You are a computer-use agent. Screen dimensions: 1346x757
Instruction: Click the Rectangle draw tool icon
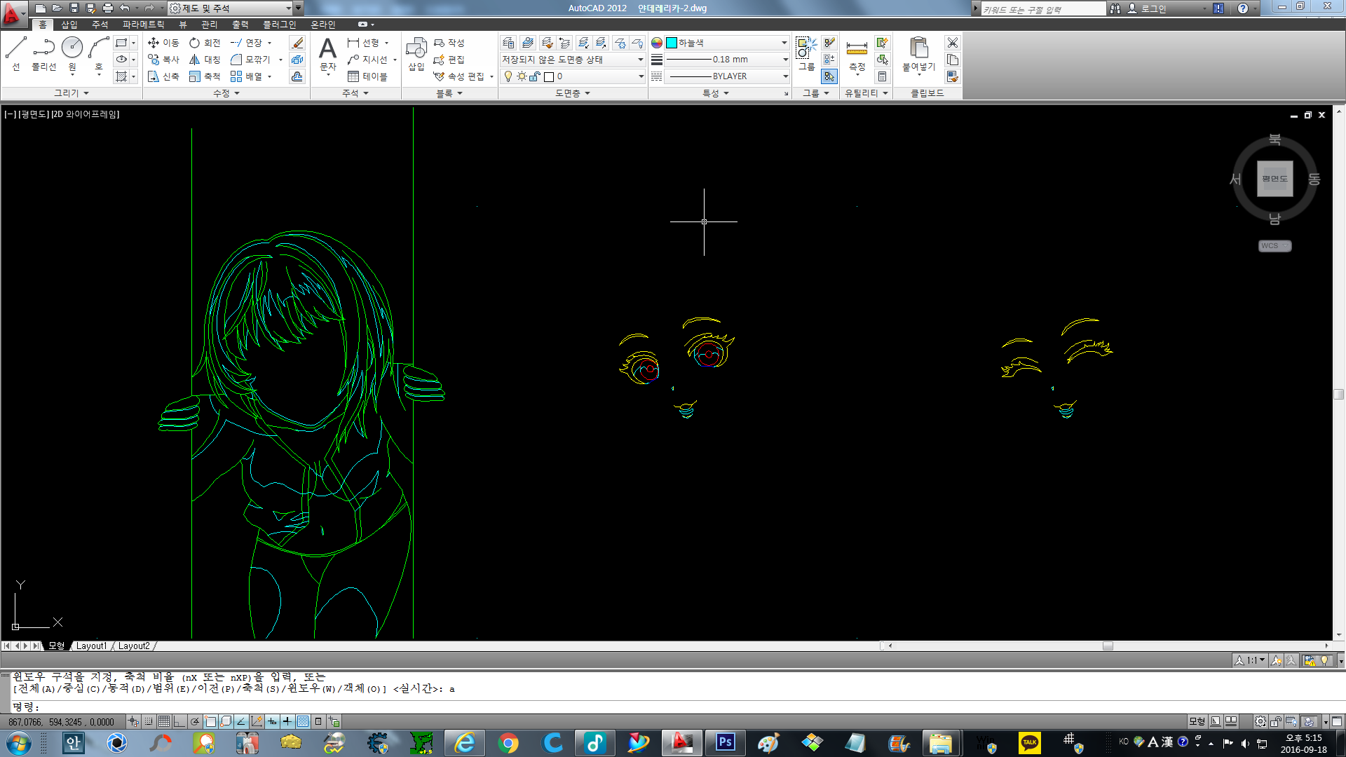(x=121, y=43)
